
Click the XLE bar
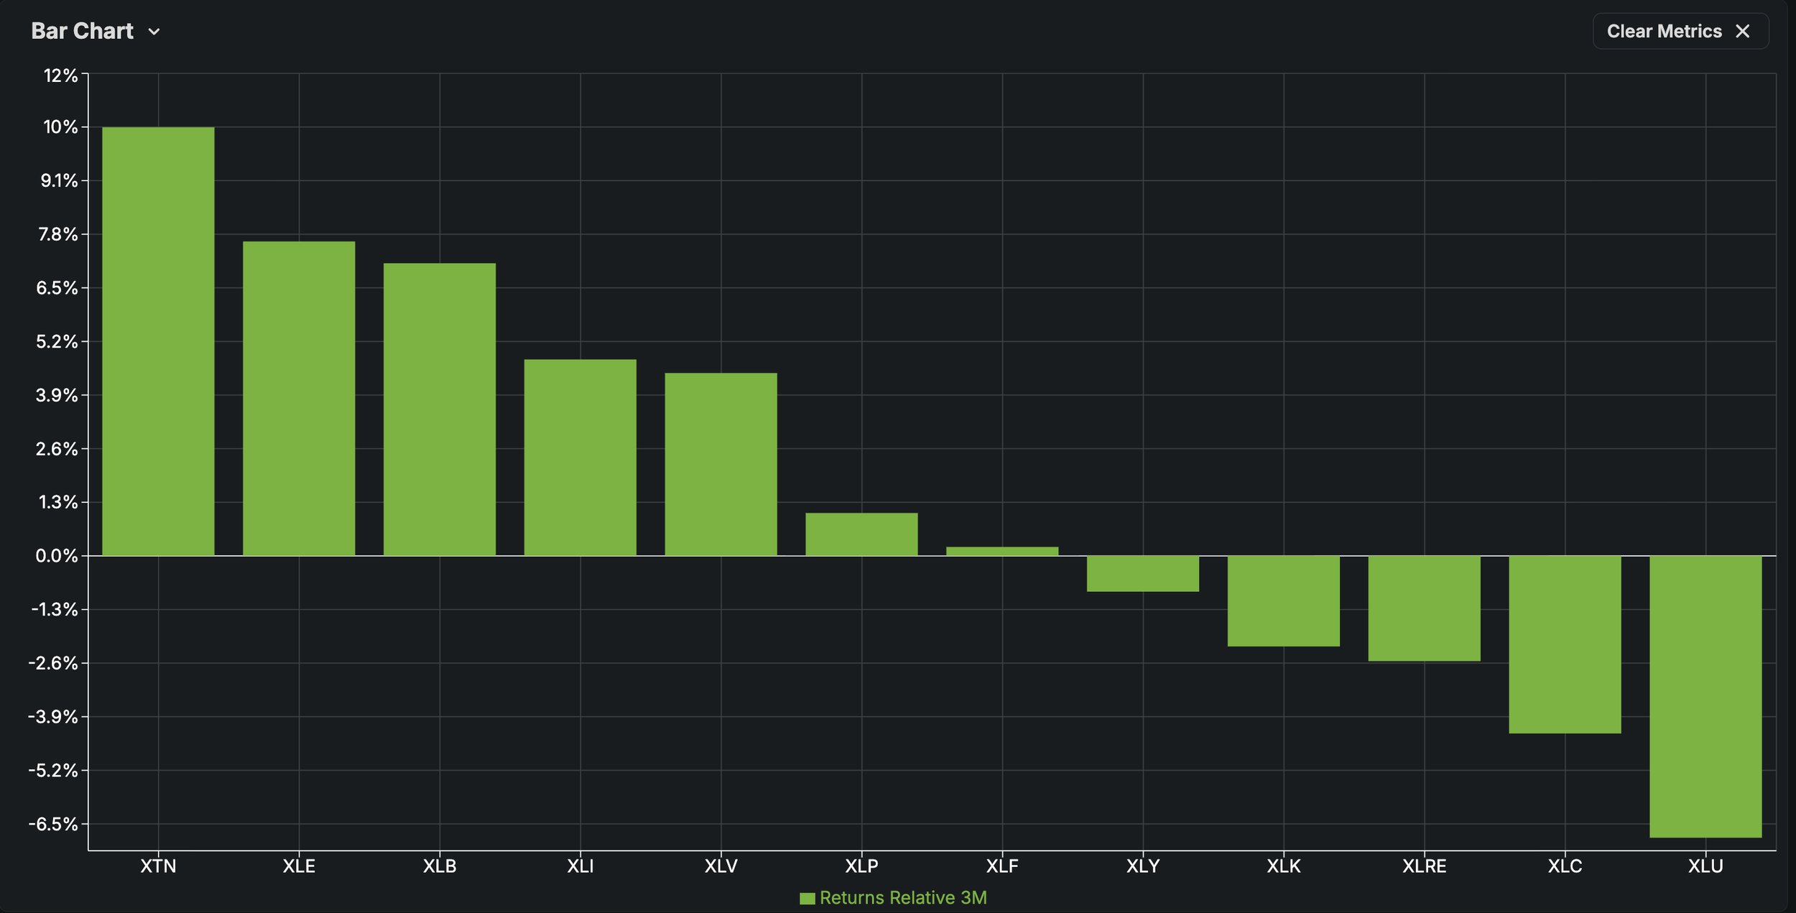click(x=299, y=399)
